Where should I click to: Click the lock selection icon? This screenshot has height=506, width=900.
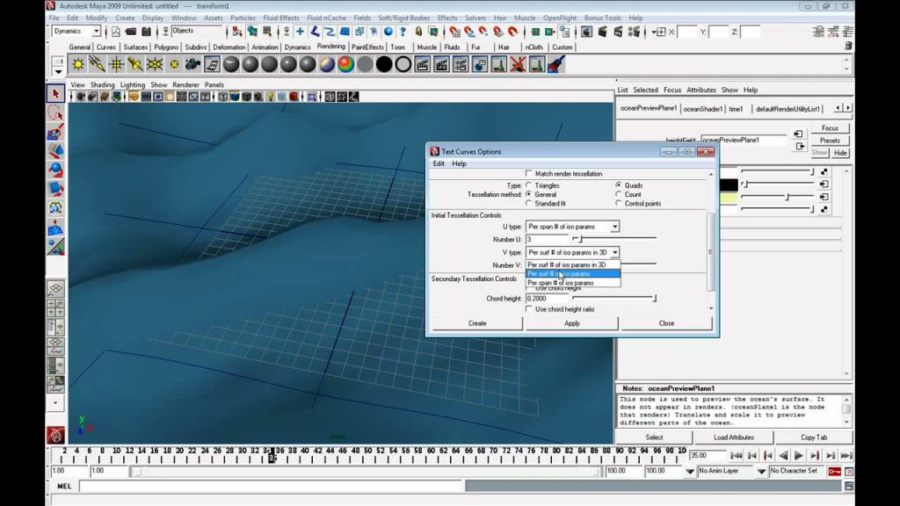point(418,32)
